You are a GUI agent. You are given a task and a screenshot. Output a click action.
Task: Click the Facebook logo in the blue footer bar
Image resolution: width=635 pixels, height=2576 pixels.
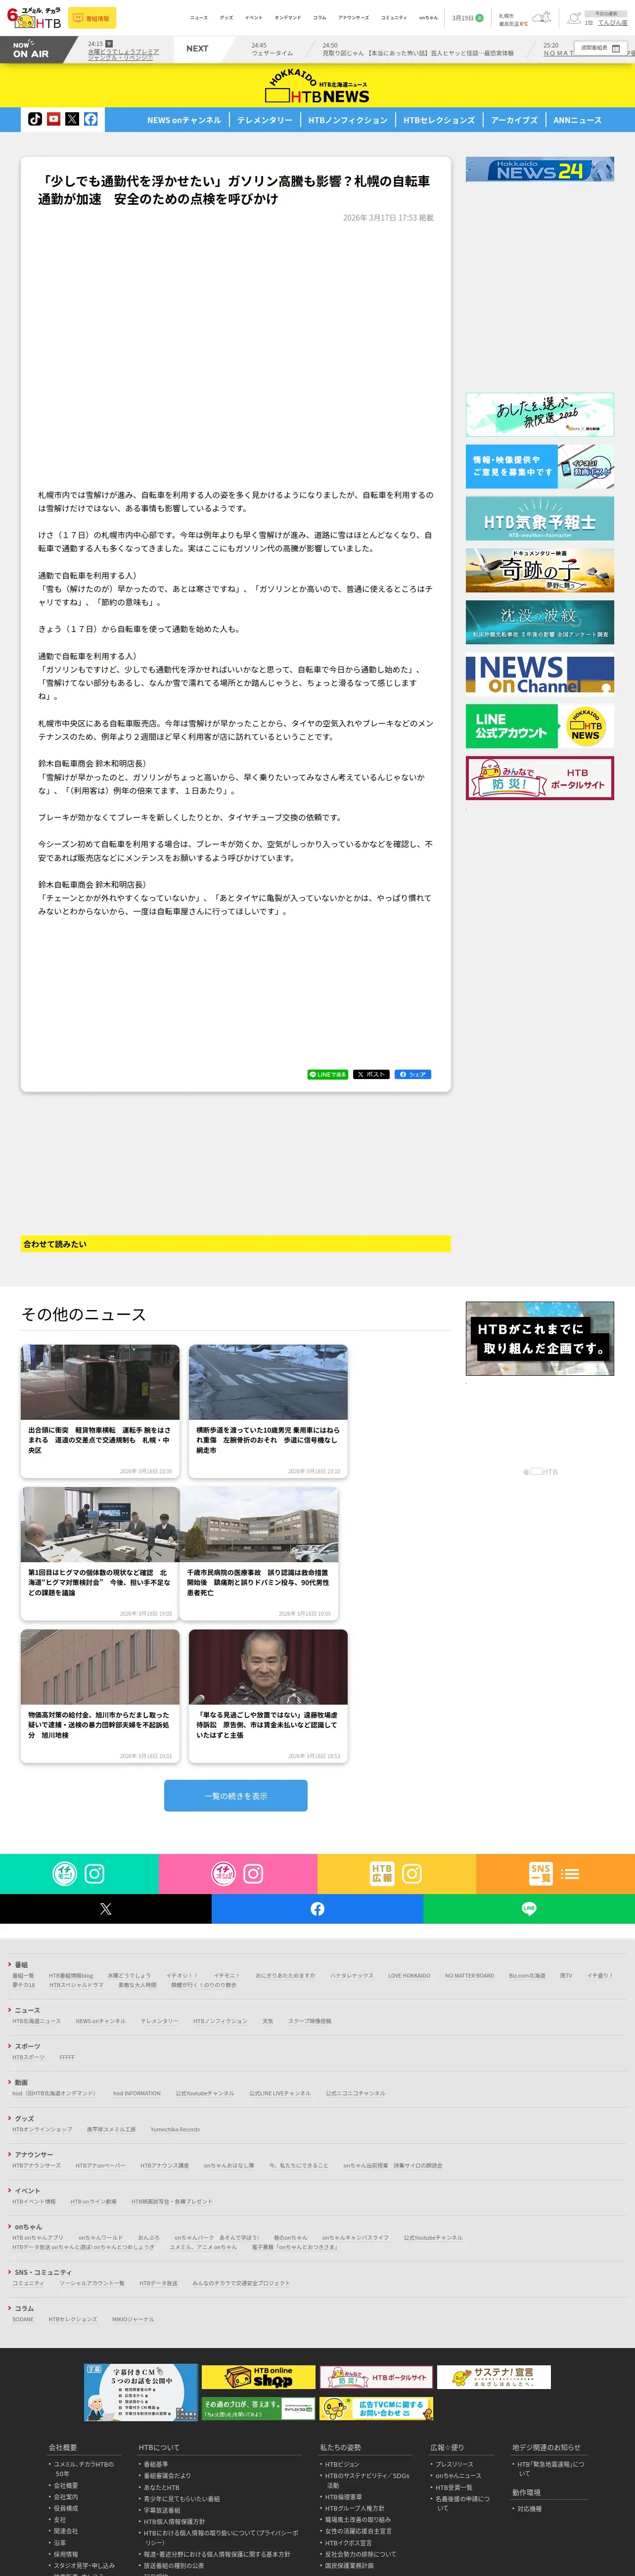317,1909
